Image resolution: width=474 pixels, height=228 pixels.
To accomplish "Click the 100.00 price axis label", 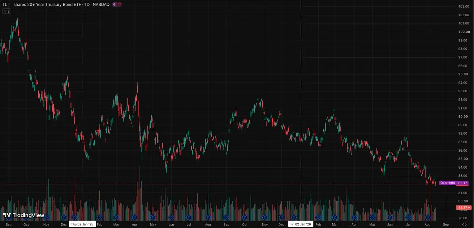I will pyautogui.click(x=464, y=32).
